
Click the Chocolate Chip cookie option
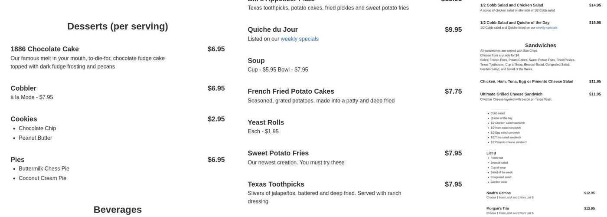point(37,128)
